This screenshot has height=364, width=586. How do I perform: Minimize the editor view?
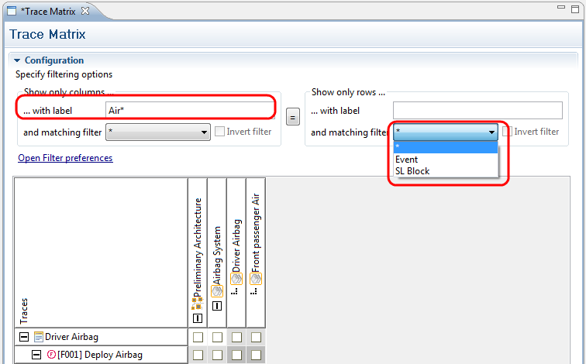pyautogui.click(x=561, y=7)
